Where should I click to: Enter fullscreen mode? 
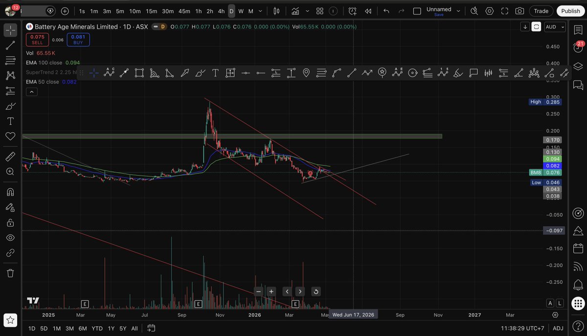[504, 11]
